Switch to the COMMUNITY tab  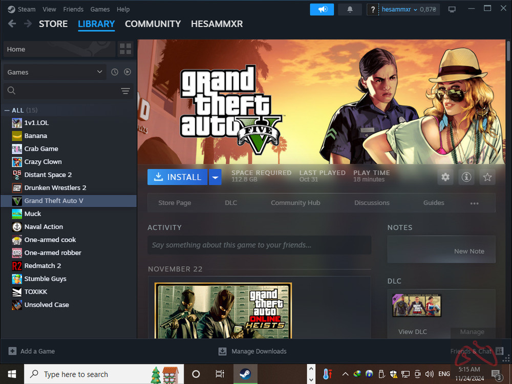click(152, 24)
